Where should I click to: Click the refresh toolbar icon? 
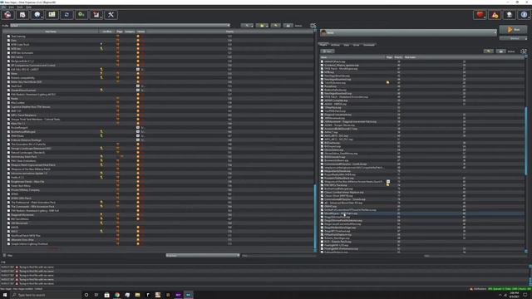coord(66,15)
